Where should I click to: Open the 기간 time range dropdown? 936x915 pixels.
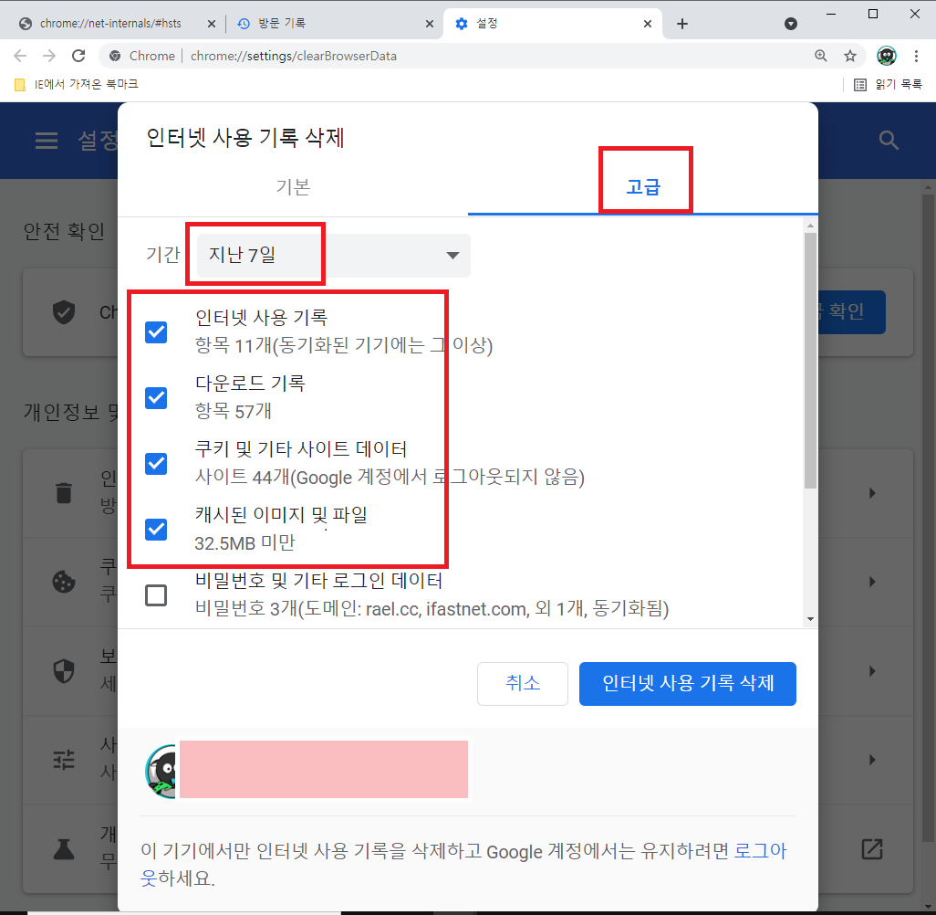click(334, 255)
